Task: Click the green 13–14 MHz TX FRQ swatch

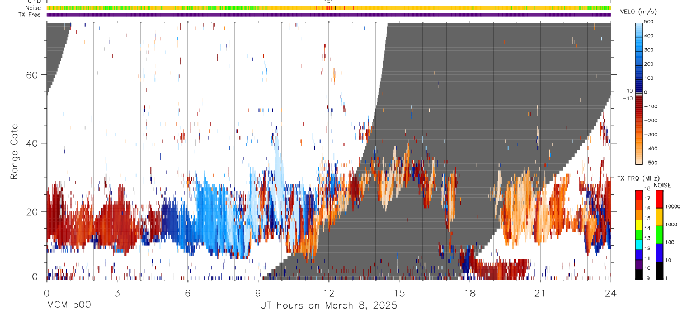Action: 639,235
